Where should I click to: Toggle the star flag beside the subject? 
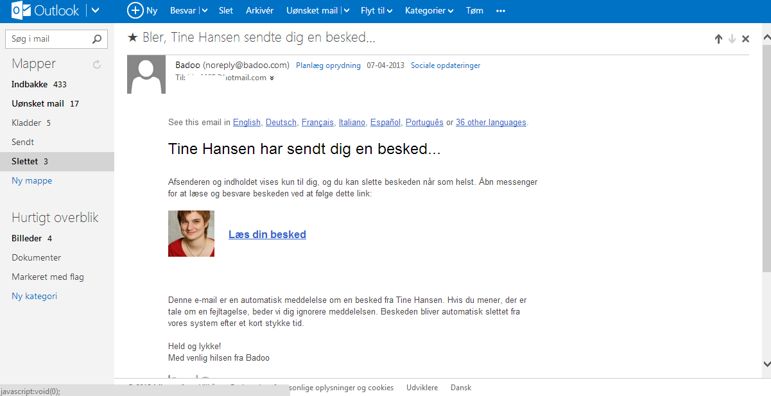pos(133,38)
